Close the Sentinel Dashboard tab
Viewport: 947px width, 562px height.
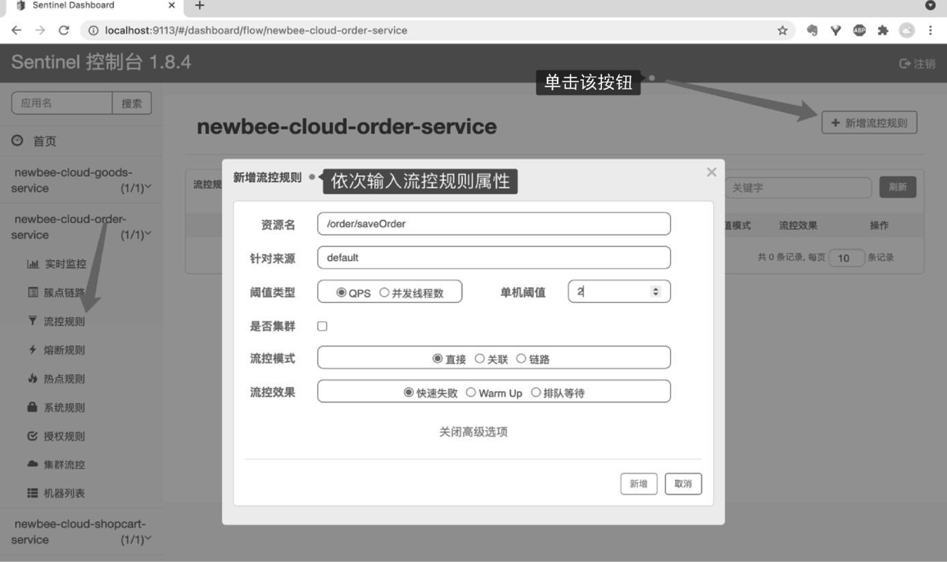click(x=171, y=5)
